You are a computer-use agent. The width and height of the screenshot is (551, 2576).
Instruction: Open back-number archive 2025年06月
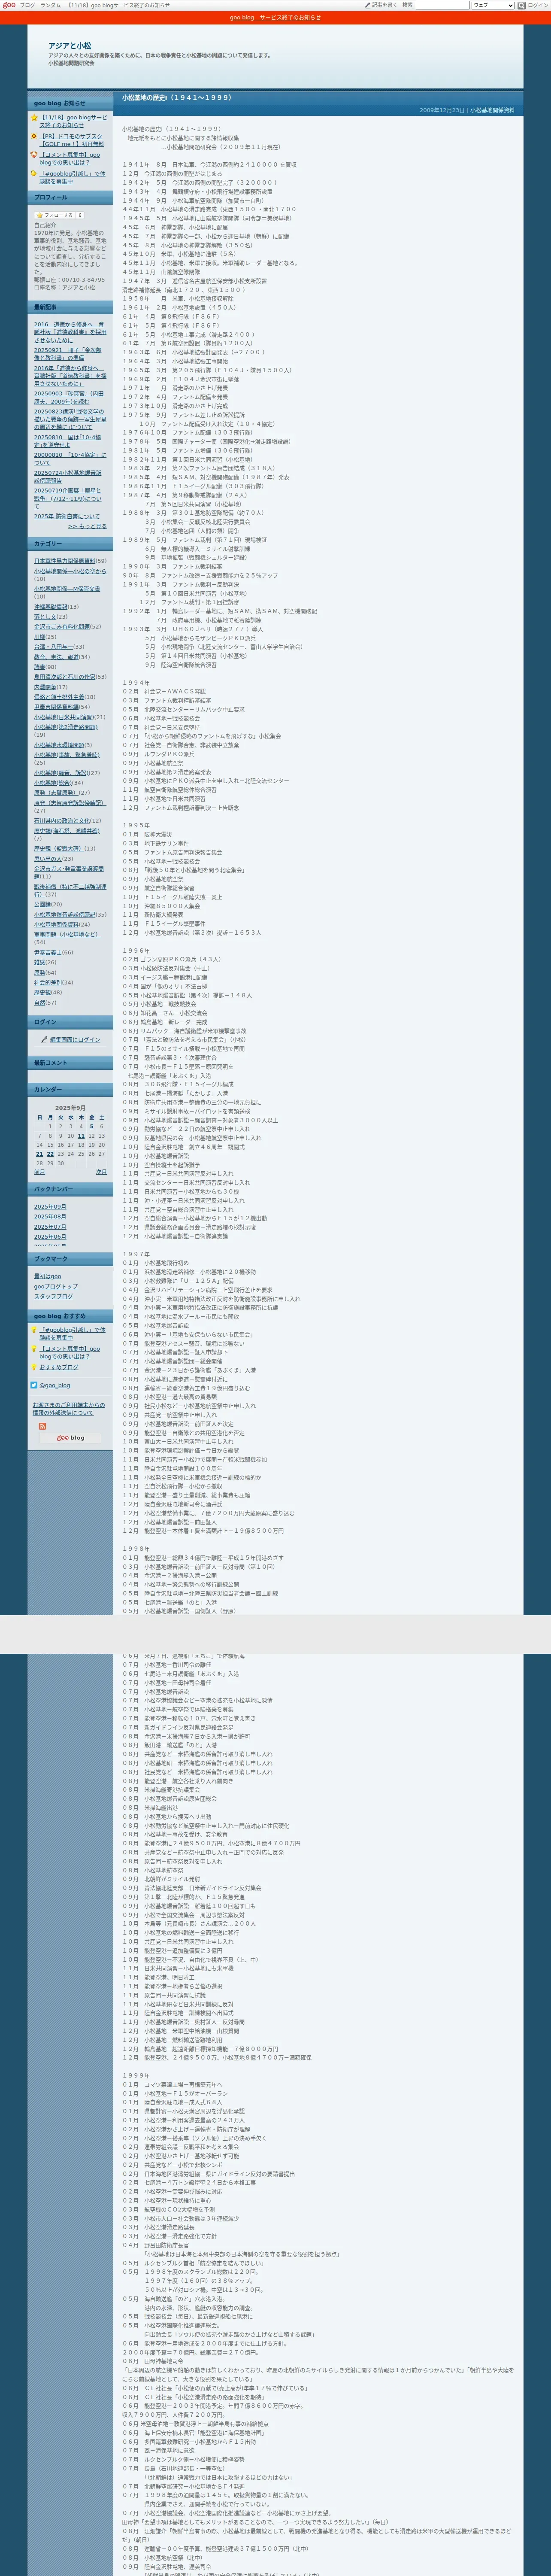click(50, 1237)
